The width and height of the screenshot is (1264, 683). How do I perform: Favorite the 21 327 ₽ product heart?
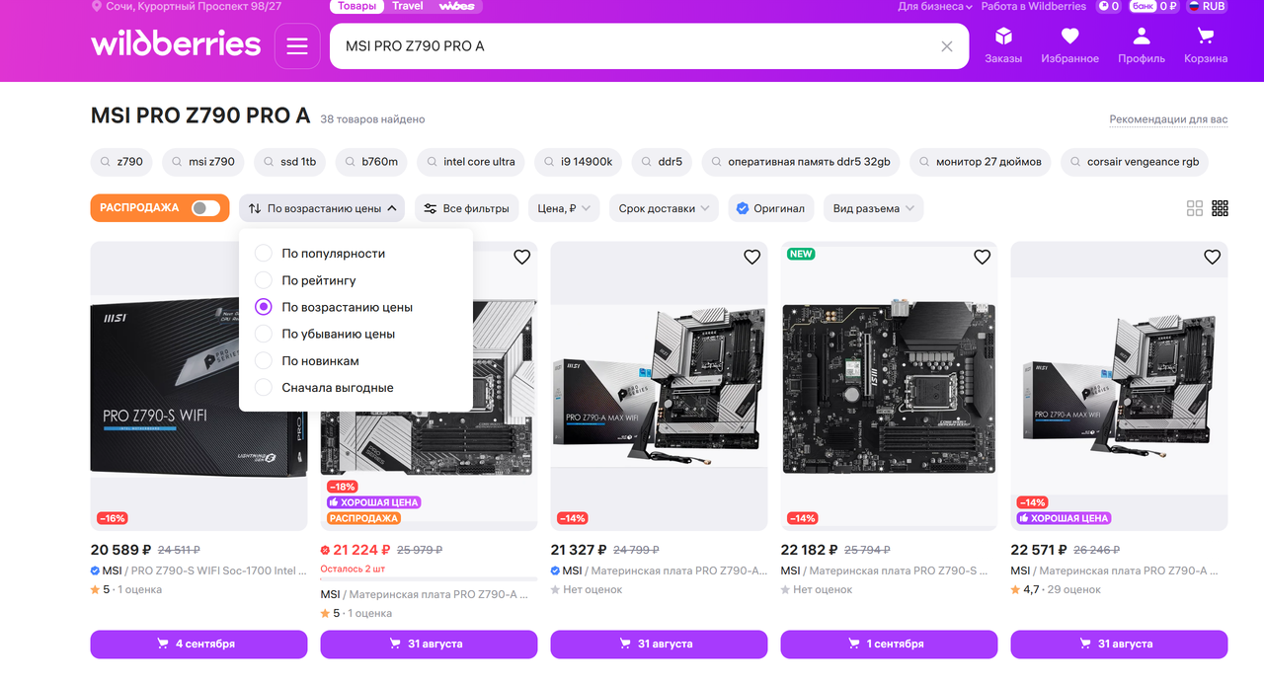[751, 257]
